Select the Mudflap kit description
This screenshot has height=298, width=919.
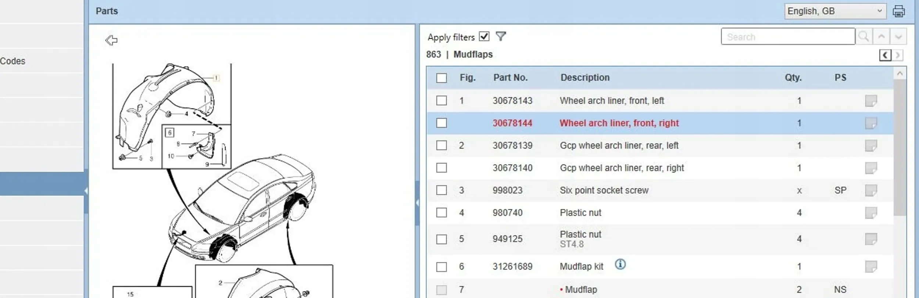pos(582,266)
